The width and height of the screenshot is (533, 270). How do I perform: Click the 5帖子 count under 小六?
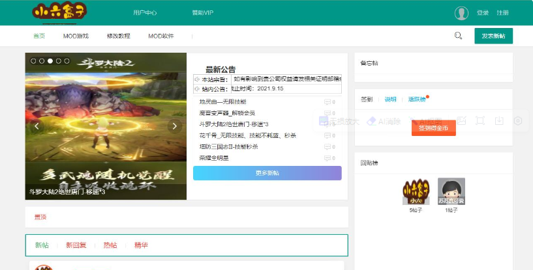(x=416, y=210)
